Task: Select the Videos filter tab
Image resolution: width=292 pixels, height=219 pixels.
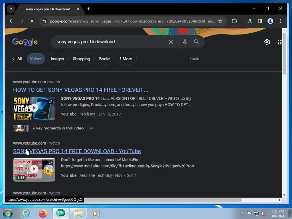Action: coord(36,59)
